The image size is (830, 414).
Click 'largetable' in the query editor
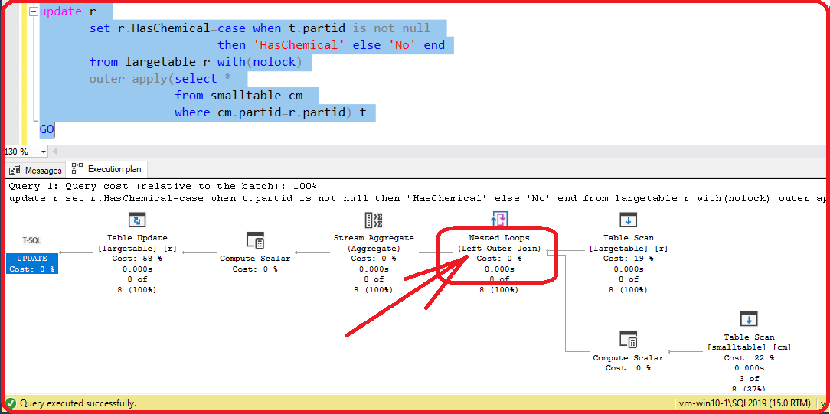click(x=160, y=62)
